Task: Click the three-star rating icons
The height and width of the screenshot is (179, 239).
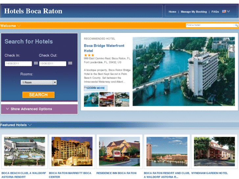Action: (89, 55)
